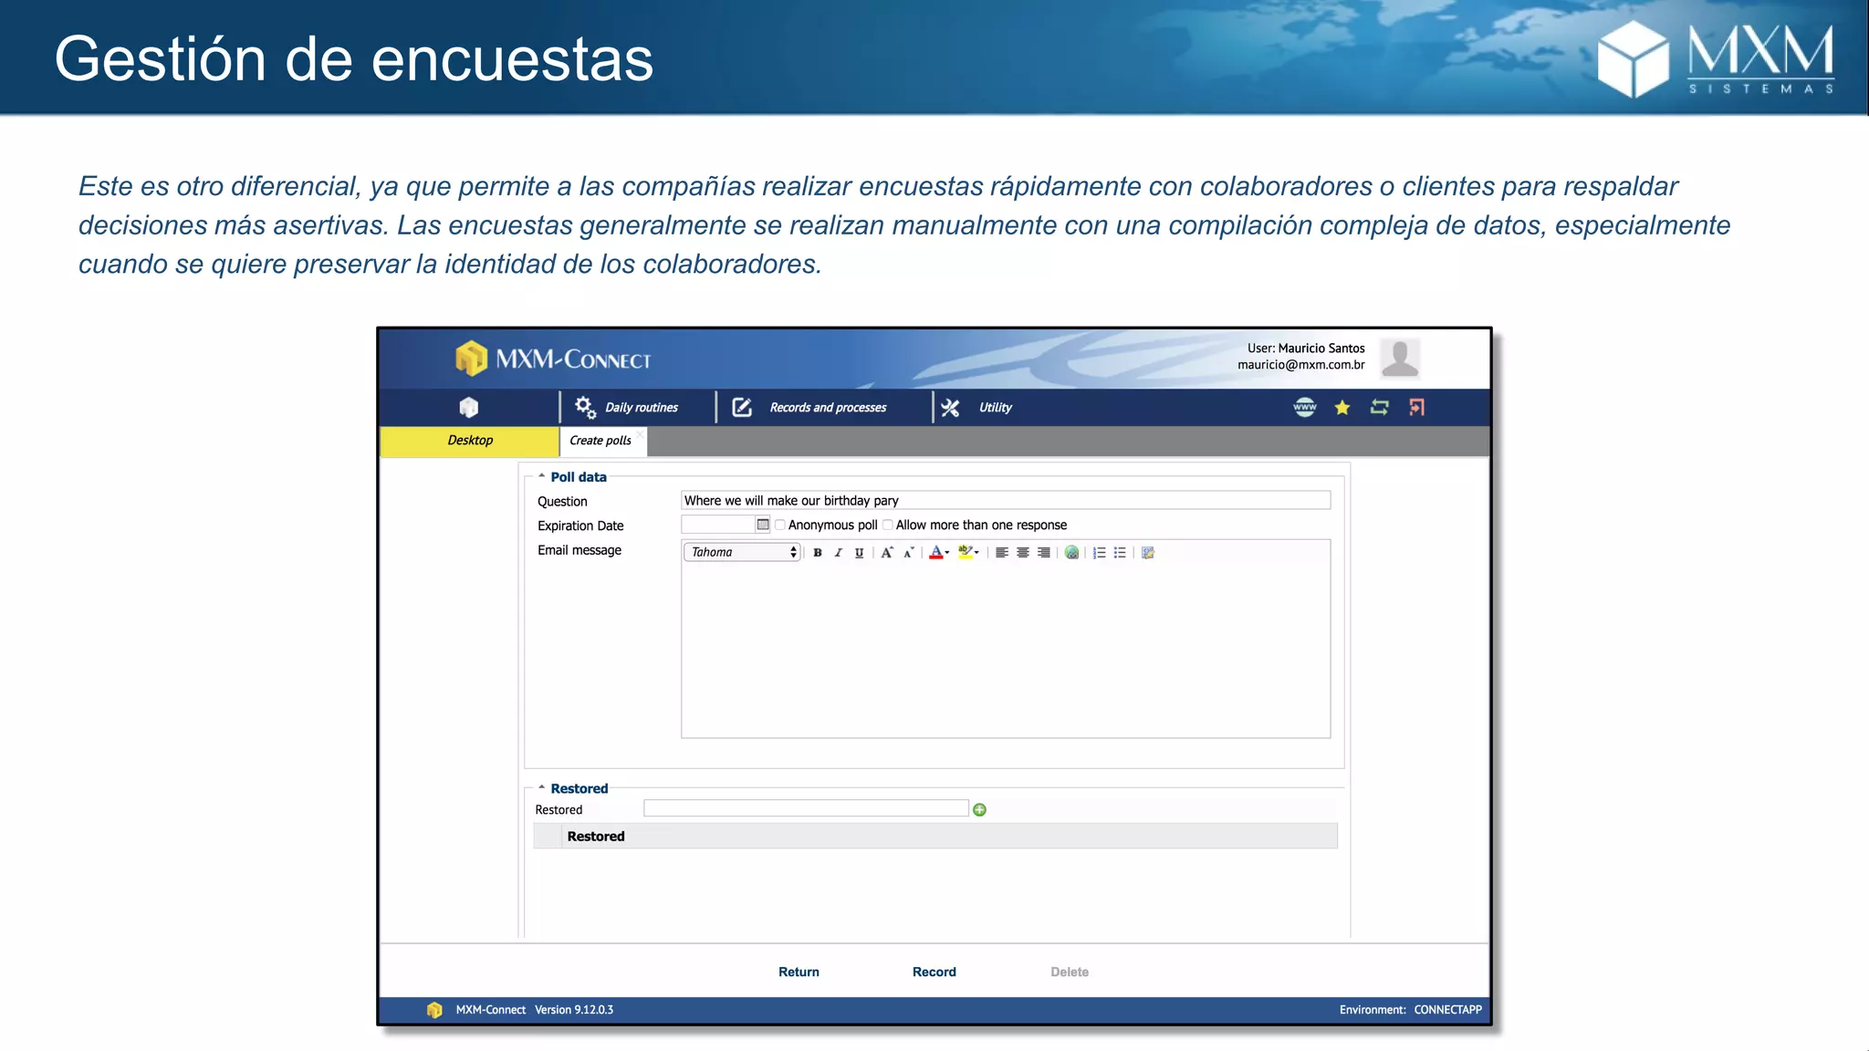Align text right in email editor
This screenshot has width=1869, height=1051.
coord(1044,553)
